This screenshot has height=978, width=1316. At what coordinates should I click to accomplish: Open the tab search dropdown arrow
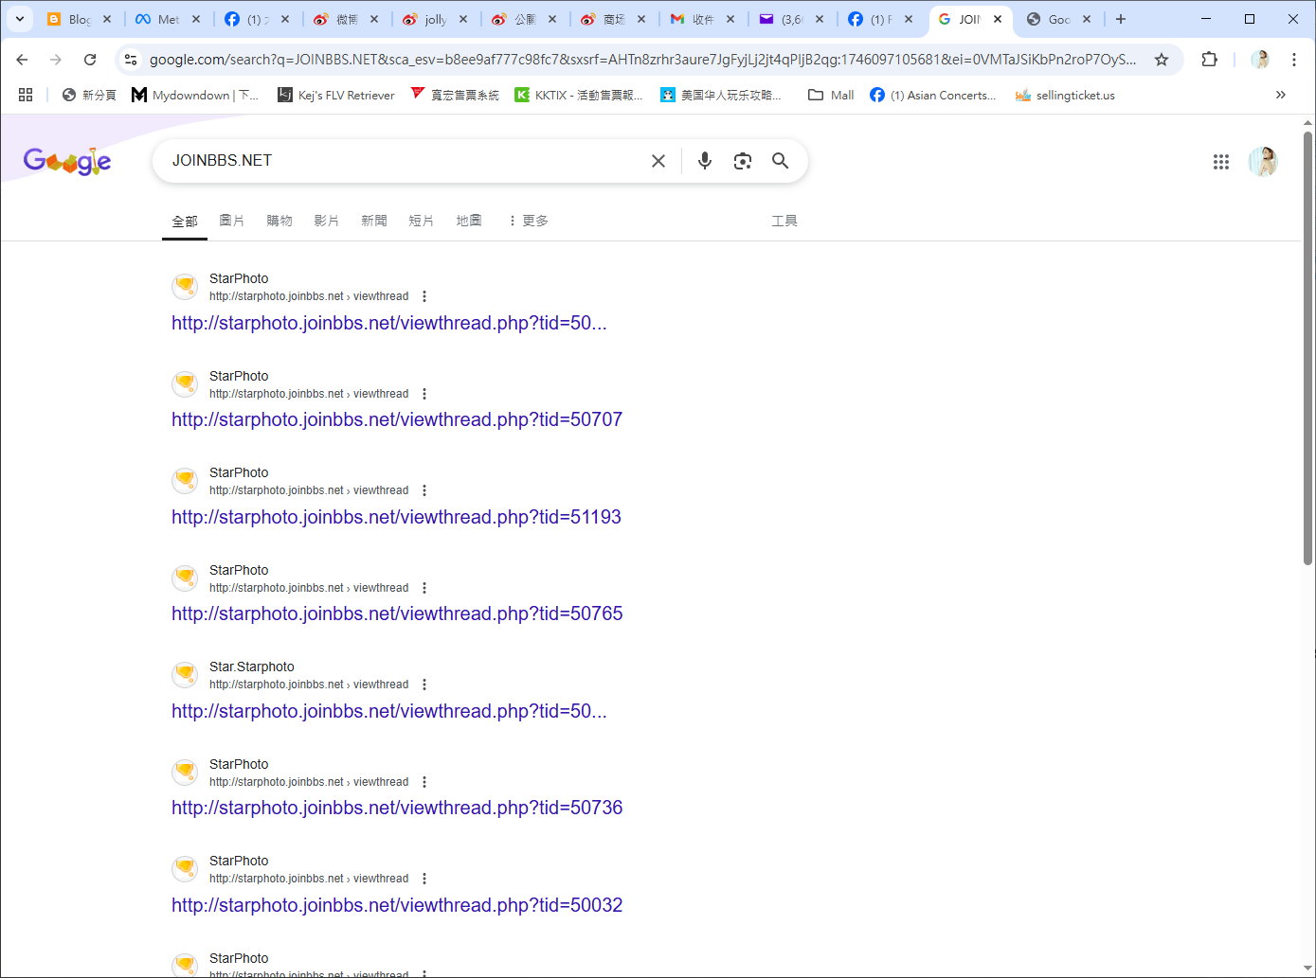[19, 19]
